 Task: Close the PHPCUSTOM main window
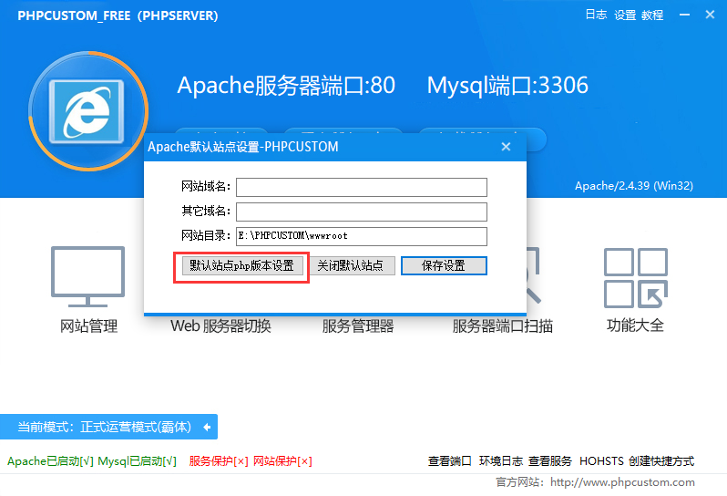coord(710,15)
